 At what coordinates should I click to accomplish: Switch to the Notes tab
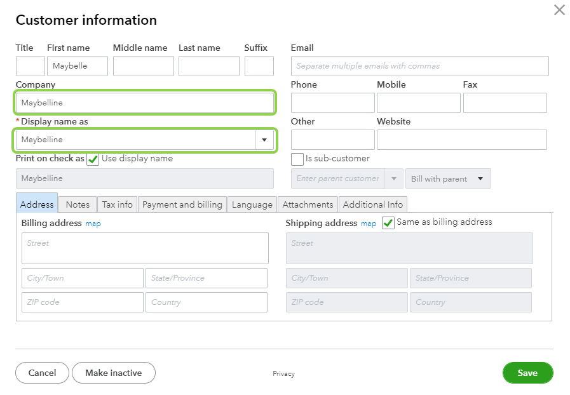pos(78,204)
